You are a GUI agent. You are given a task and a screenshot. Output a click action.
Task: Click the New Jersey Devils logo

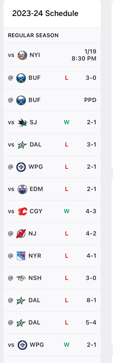coord(21,233)
